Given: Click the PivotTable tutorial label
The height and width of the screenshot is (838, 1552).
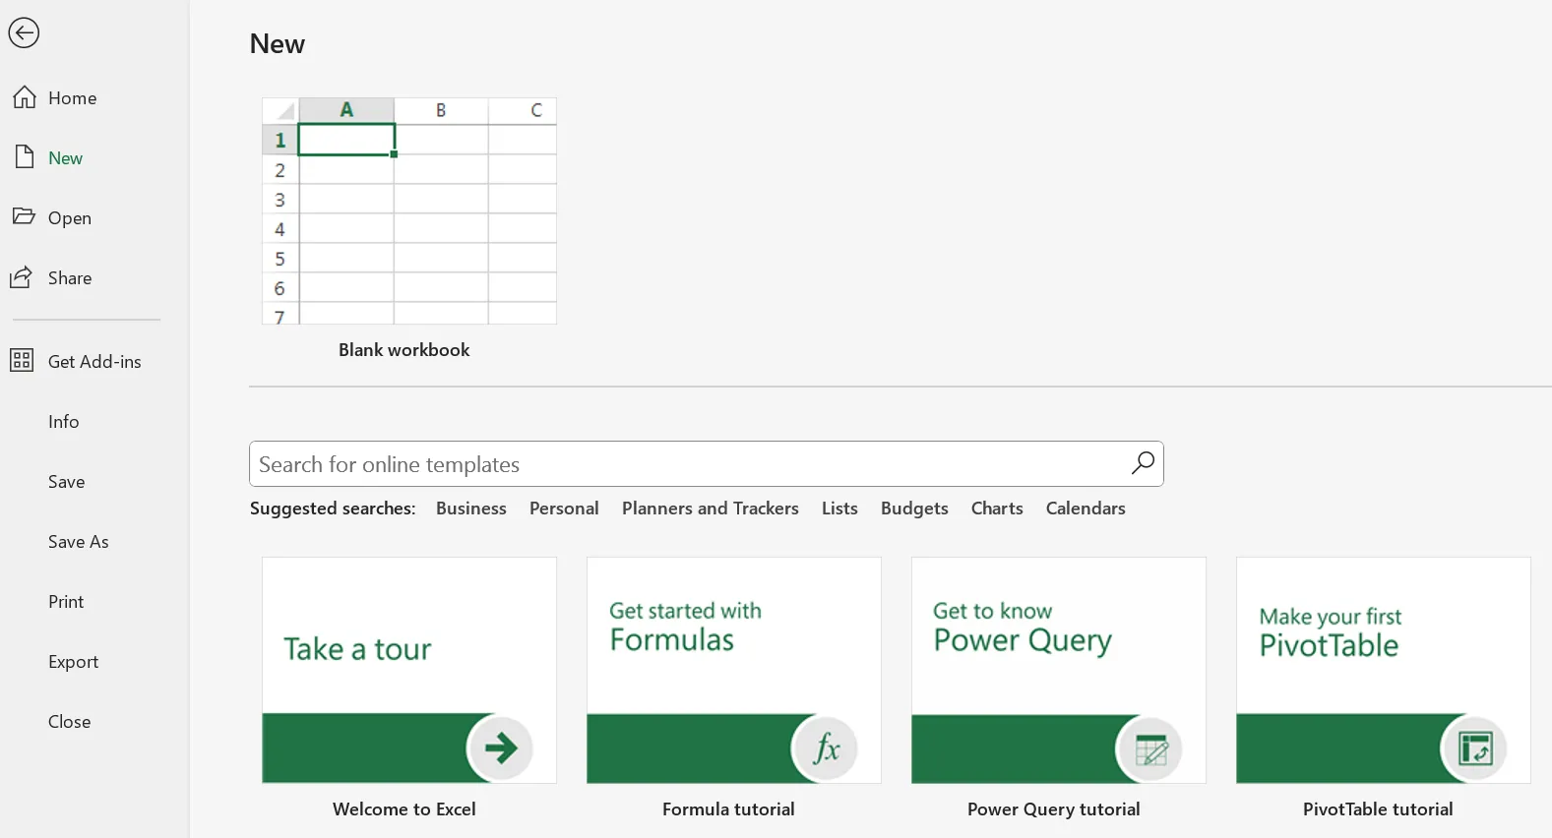Looking at the screenshot, I should (x=1378, y=809).
